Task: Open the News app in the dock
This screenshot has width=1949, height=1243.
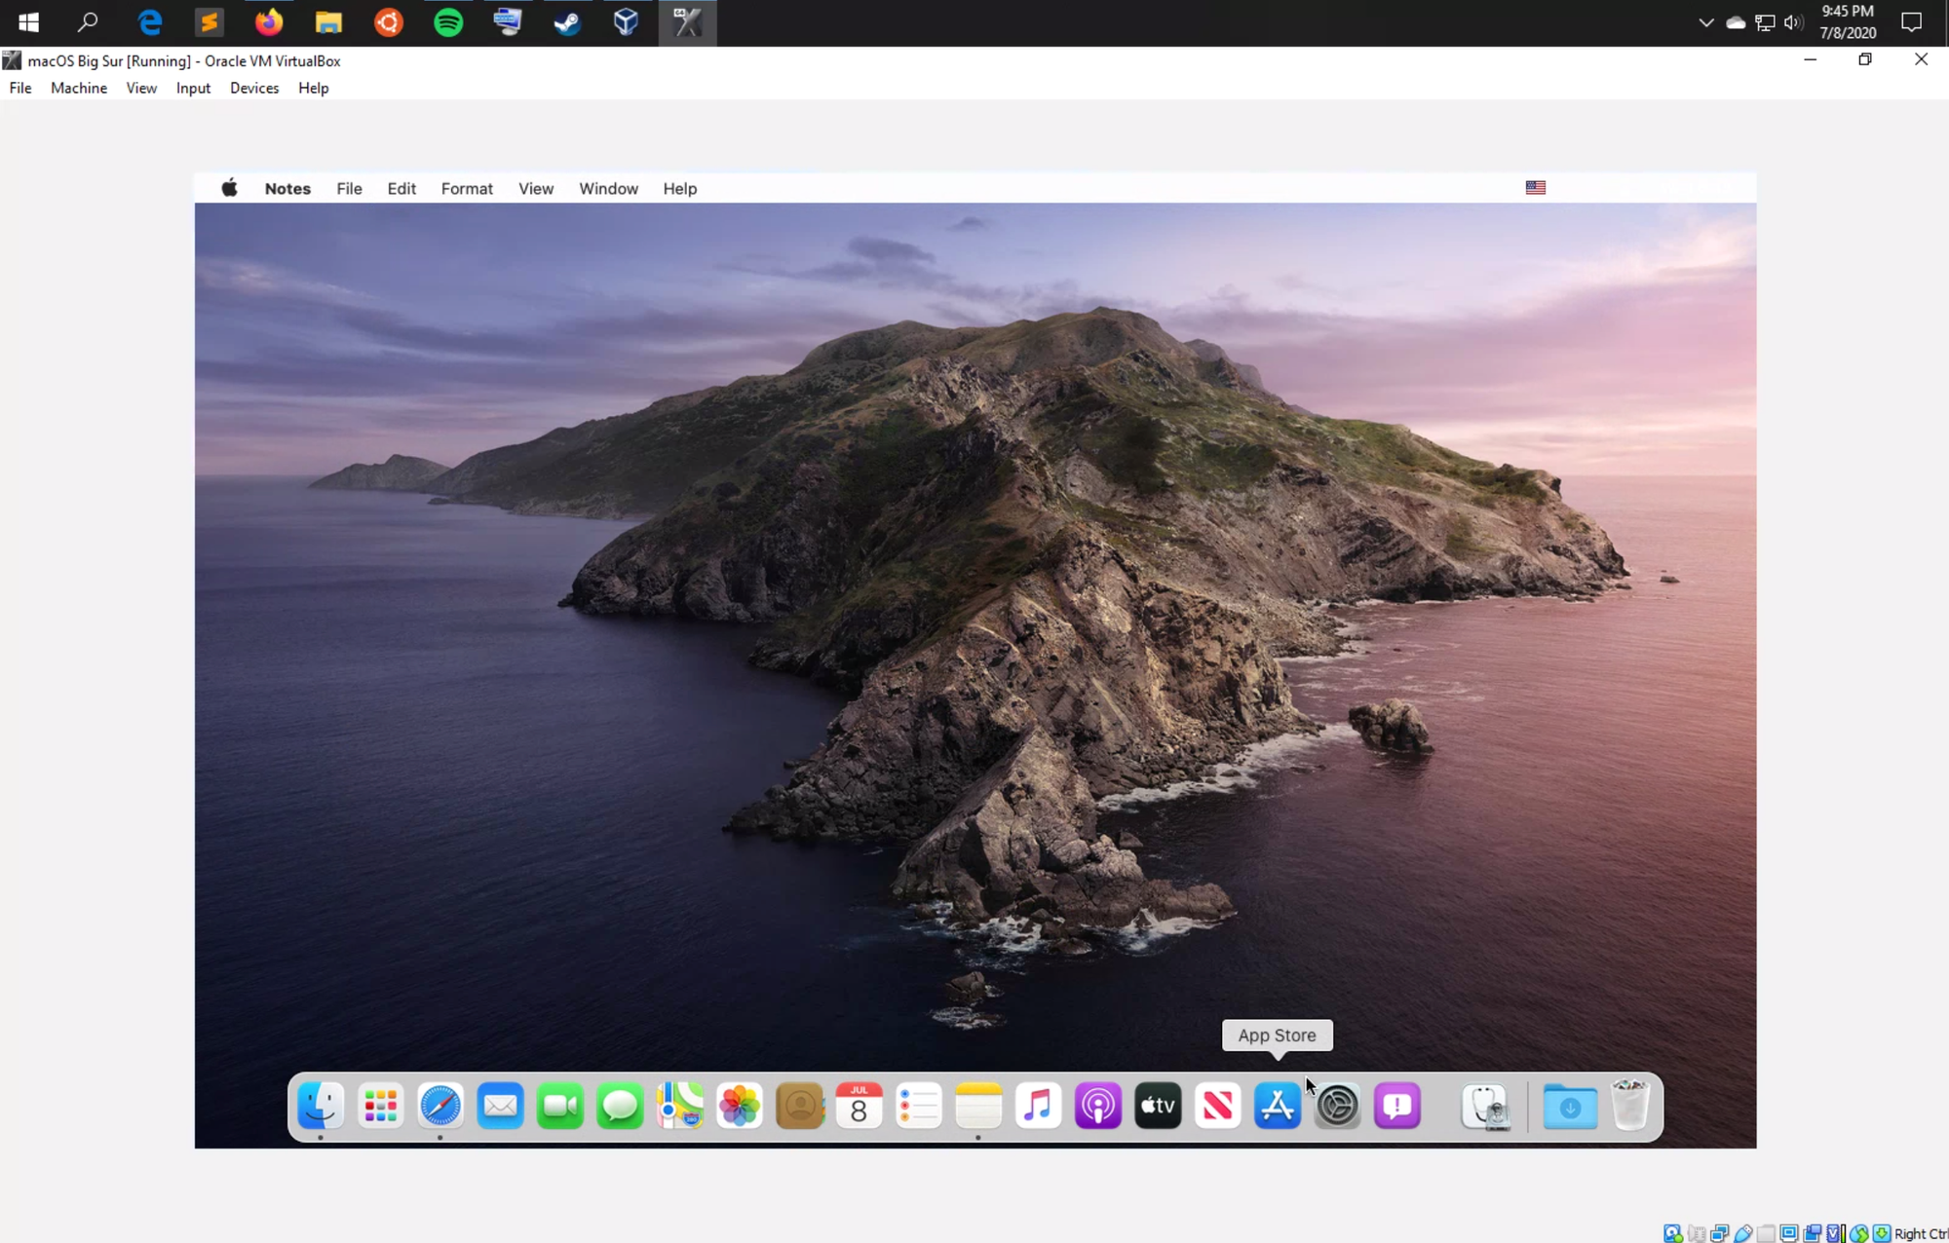Action: [x=1218, y=1105]
